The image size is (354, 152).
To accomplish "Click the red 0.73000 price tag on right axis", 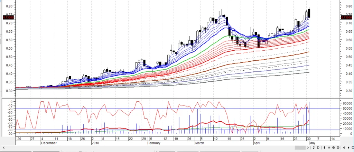I will pos(346,17).
